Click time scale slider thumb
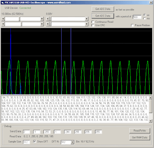This screenshot has width=154, height=148. (x=20, y=19)
